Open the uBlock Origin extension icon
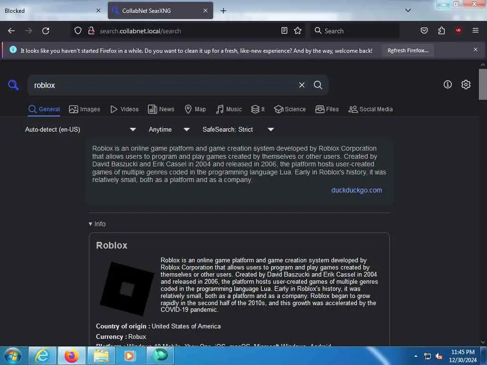The width and height of the screenshot is (487, 365). (458, 30)
